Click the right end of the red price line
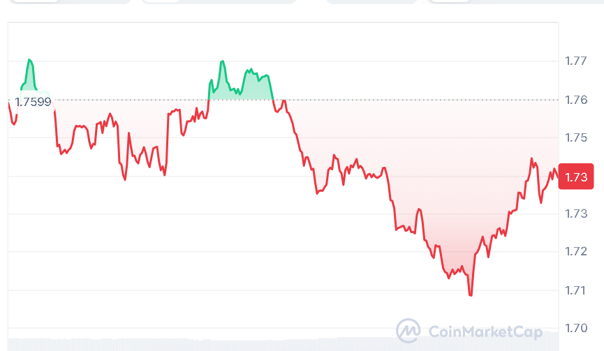Screen dimensions: 604x351 pos(557,174)
